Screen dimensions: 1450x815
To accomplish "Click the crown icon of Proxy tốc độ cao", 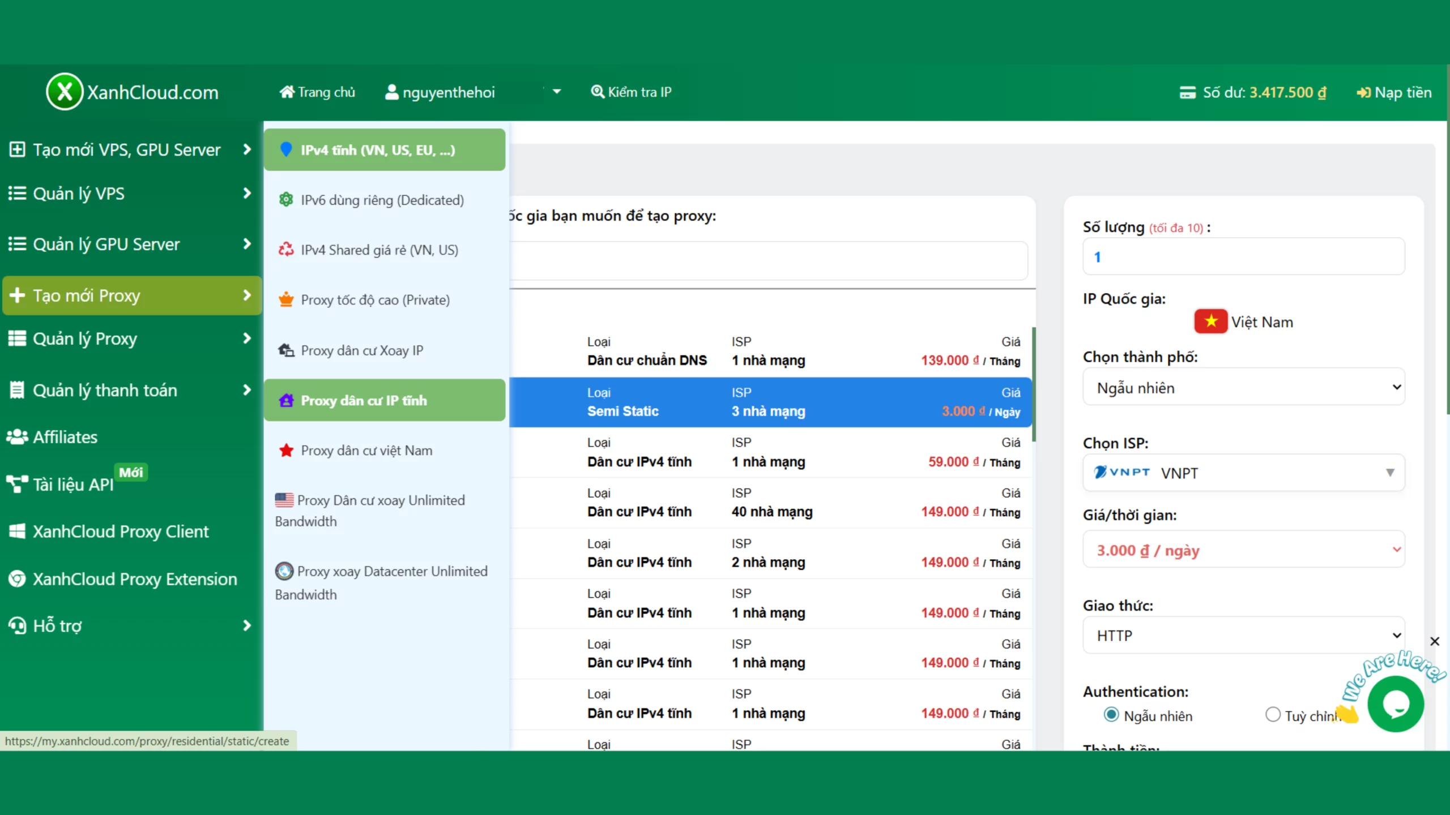I will click(286, 299).
